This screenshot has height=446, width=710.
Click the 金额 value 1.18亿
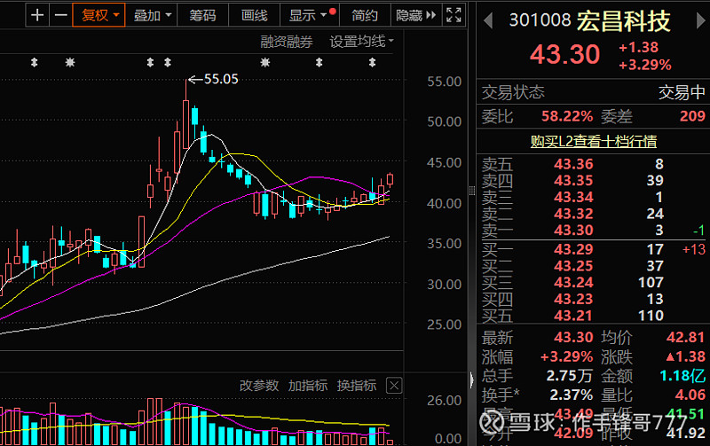[682, 375]
